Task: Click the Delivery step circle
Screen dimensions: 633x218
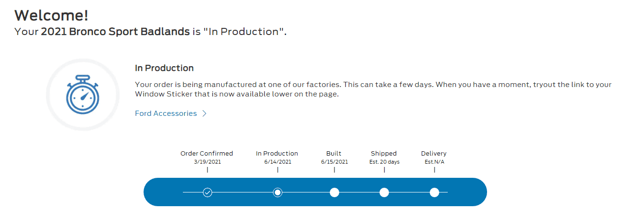Action: point(434,192)
